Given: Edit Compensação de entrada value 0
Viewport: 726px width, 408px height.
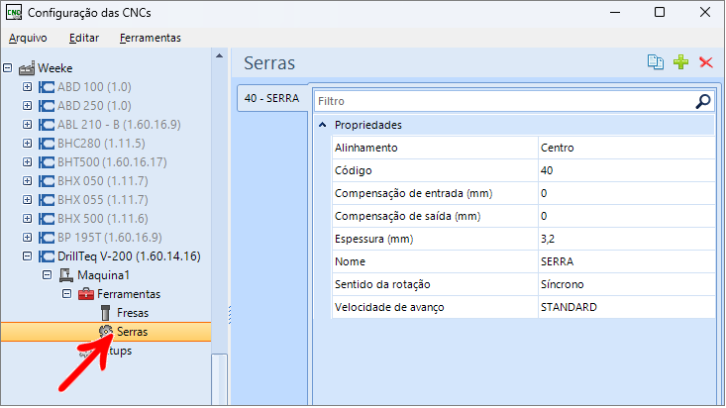Looking at the screenshot, I should pos(626,193).
